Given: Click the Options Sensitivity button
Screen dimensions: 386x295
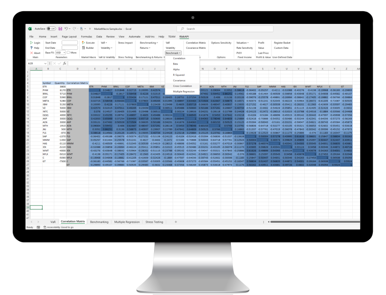Looking at the screenshot, I should coord(221,43).
